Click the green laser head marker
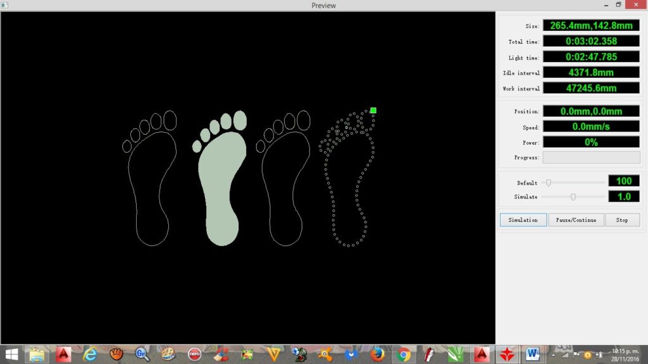This screenshot has height=364, width=648. pos(373,111)
